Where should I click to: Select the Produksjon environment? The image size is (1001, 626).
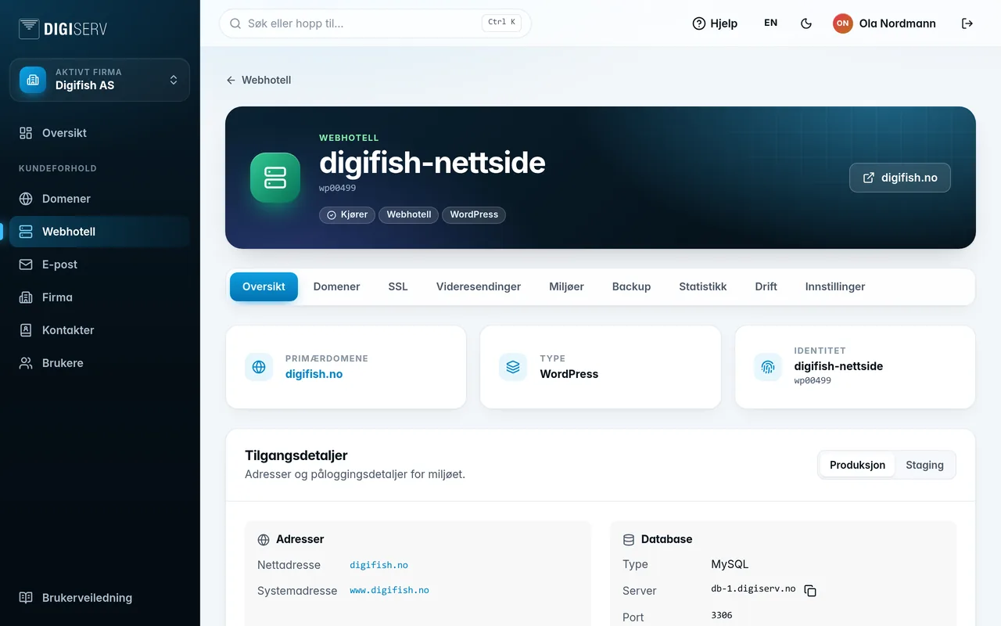pyautogui.click(x=857, y=465)
